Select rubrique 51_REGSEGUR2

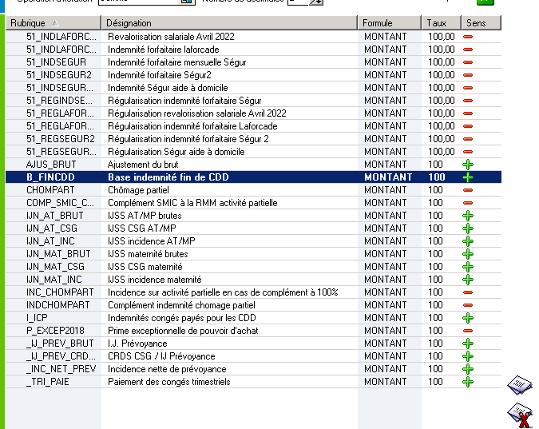[61, 139]
